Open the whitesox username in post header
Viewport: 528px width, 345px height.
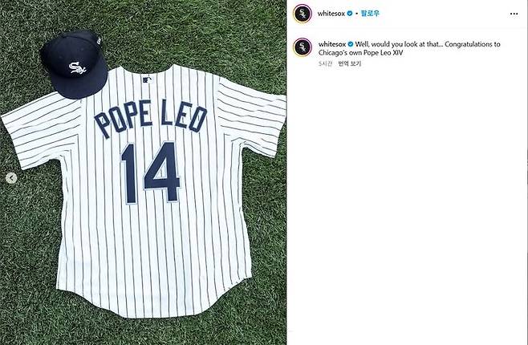(331, 14)
